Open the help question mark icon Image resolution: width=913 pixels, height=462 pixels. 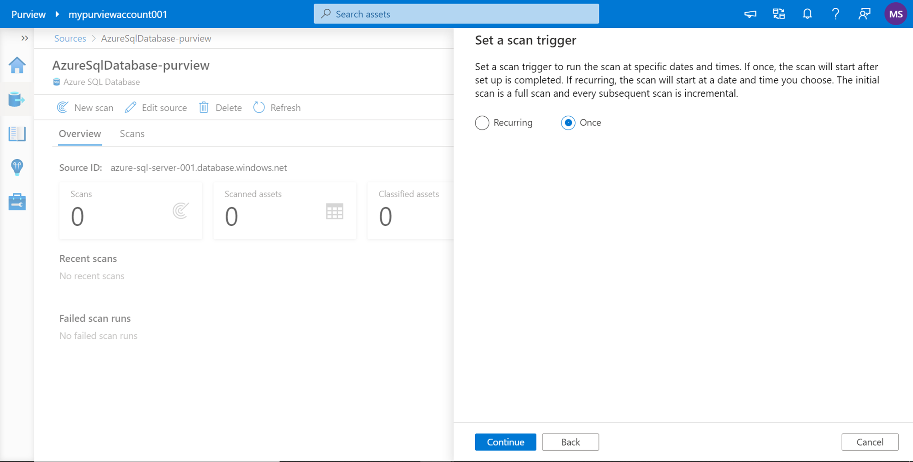[835, 14]
